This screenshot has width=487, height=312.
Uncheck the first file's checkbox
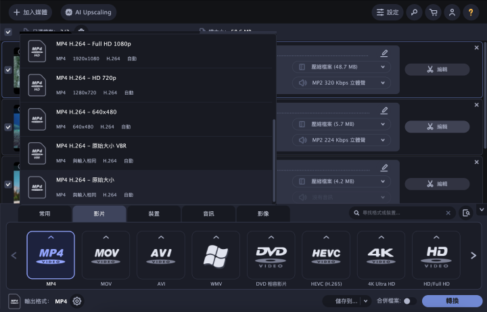8,70
